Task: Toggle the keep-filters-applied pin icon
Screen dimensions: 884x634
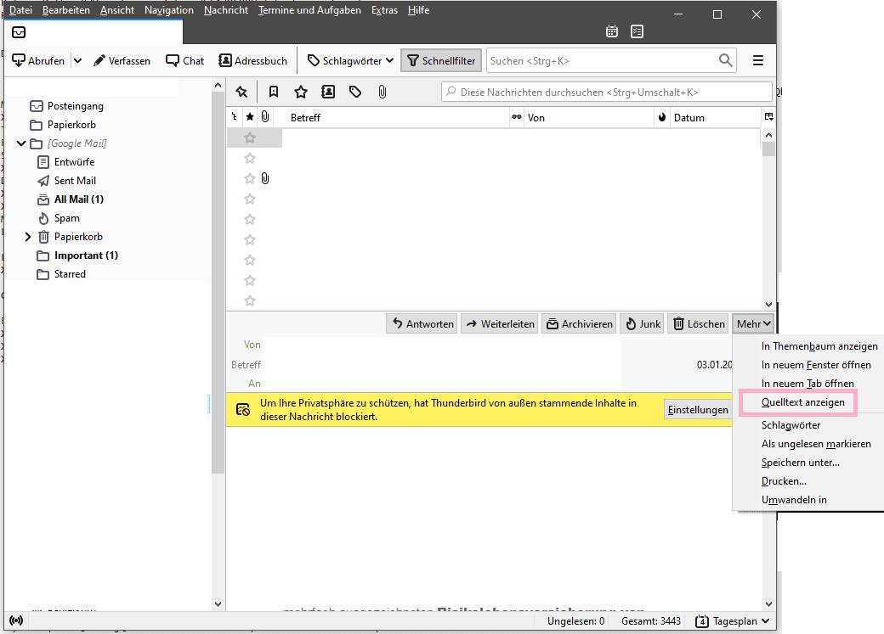Action: (x=242, y=92)
